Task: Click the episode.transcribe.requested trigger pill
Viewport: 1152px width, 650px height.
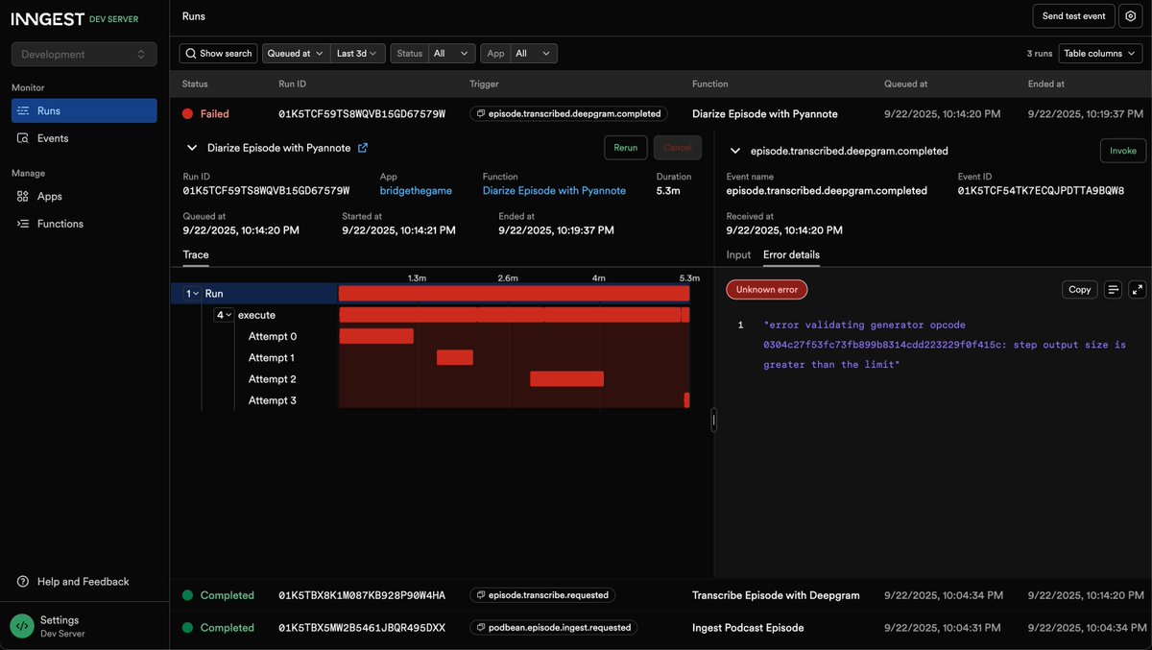Action: tap(542, 595)
